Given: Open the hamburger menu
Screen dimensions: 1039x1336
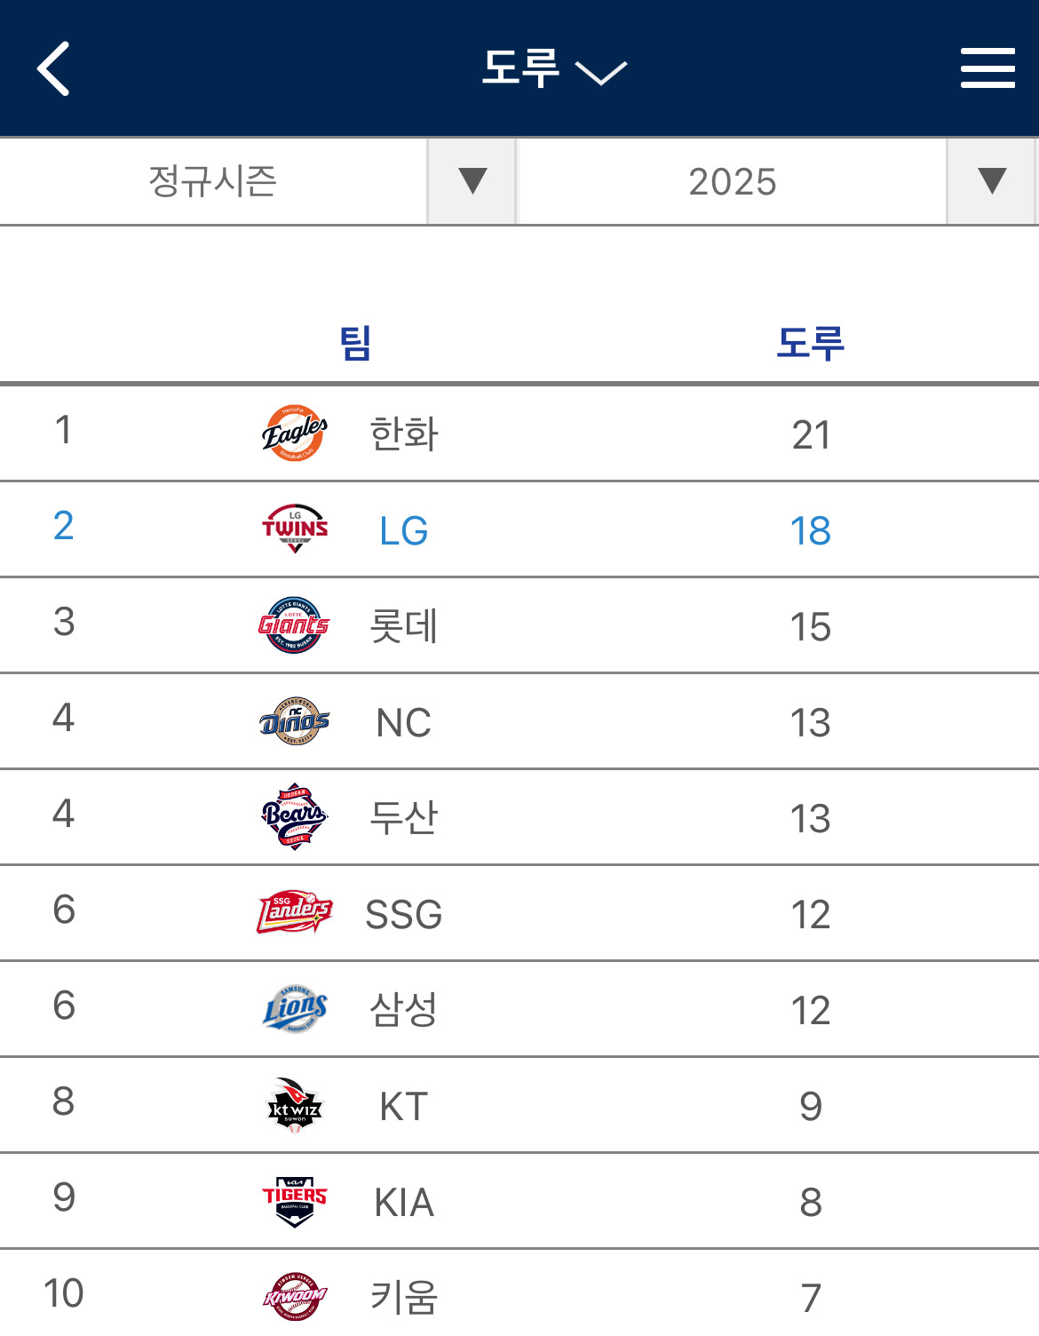Looking at the screenshot, I should click(x=987, y=68).
